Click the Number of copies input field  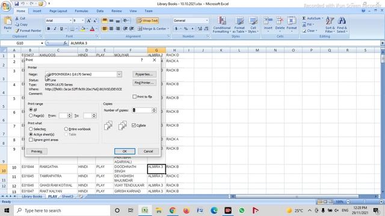coord(142,110)
